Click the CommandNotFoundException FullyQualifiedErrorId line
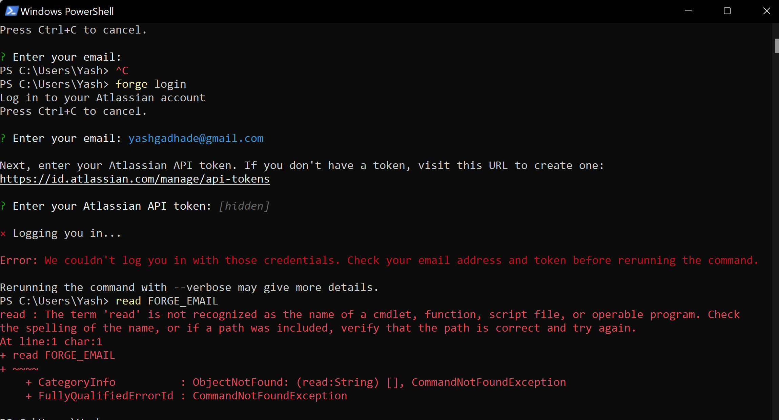The width and height of the screenshot is (779, 420). (x=186, y=396)
